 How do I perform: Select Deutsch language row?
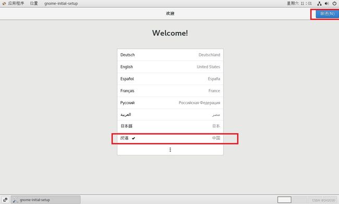click(x=170, y=55)
